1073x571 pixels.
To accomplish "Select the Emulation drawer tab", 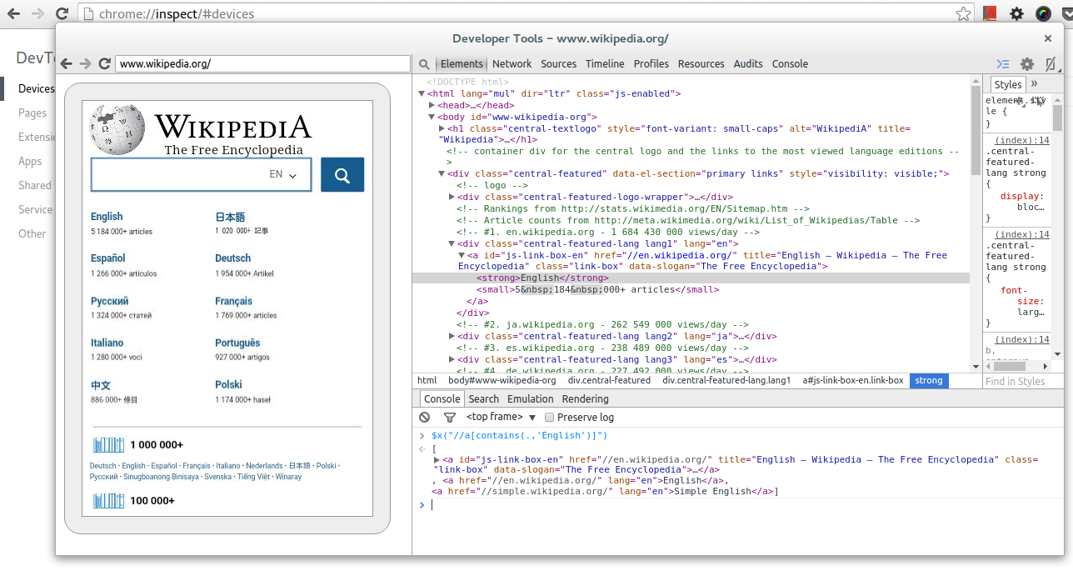I will [531, 399].
